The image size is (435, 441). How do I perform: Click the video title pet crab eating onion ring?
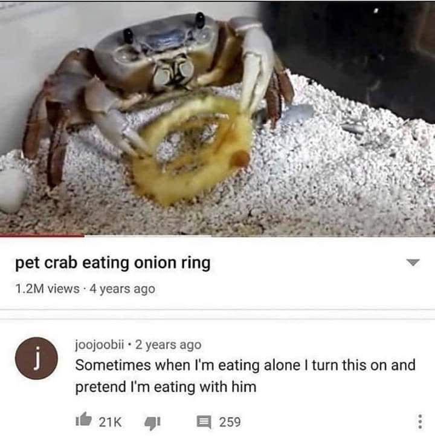click(113, 263)
